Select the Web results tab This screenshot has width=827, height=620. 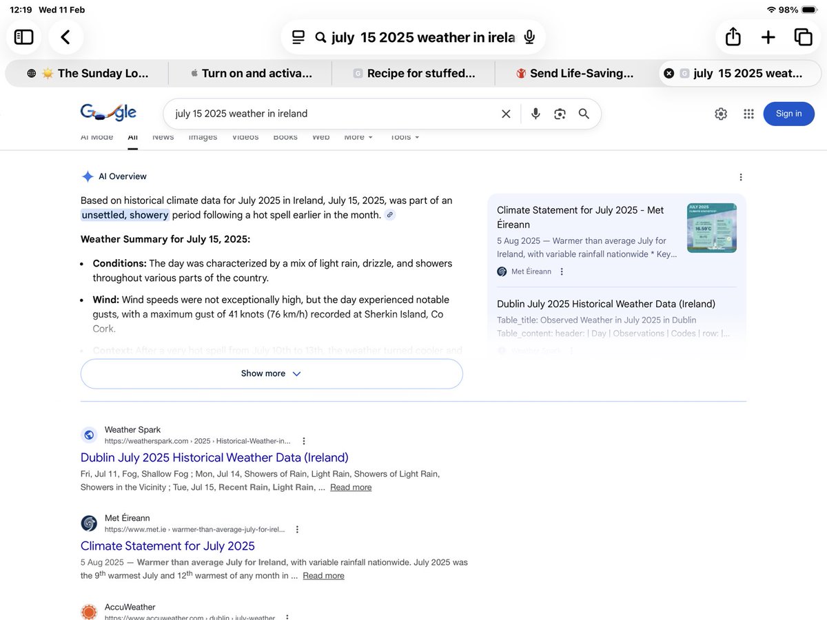[320, 137]
